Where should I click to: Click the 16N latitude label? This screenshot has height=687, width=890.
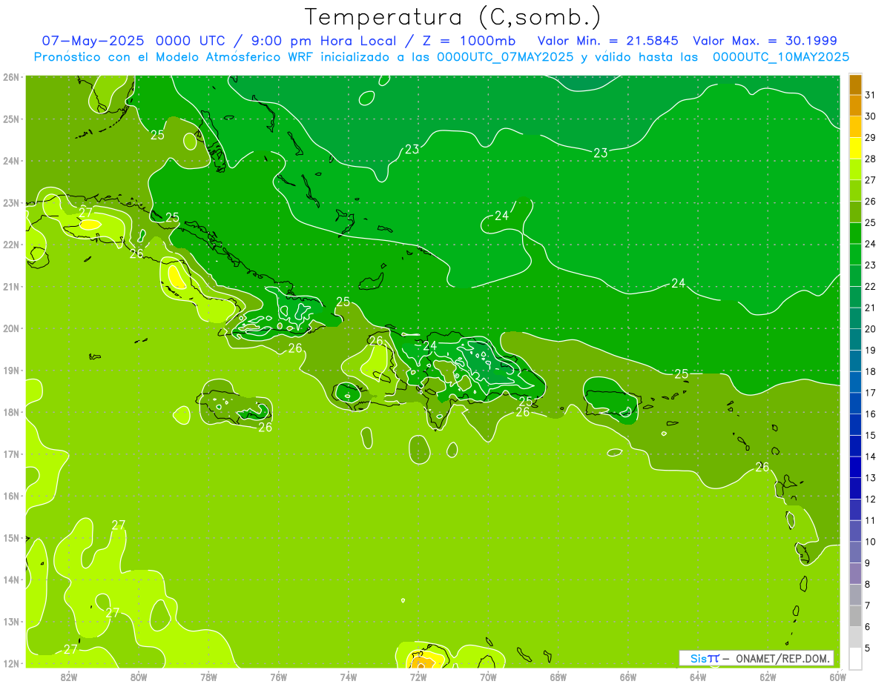click(x=11, y=496)
